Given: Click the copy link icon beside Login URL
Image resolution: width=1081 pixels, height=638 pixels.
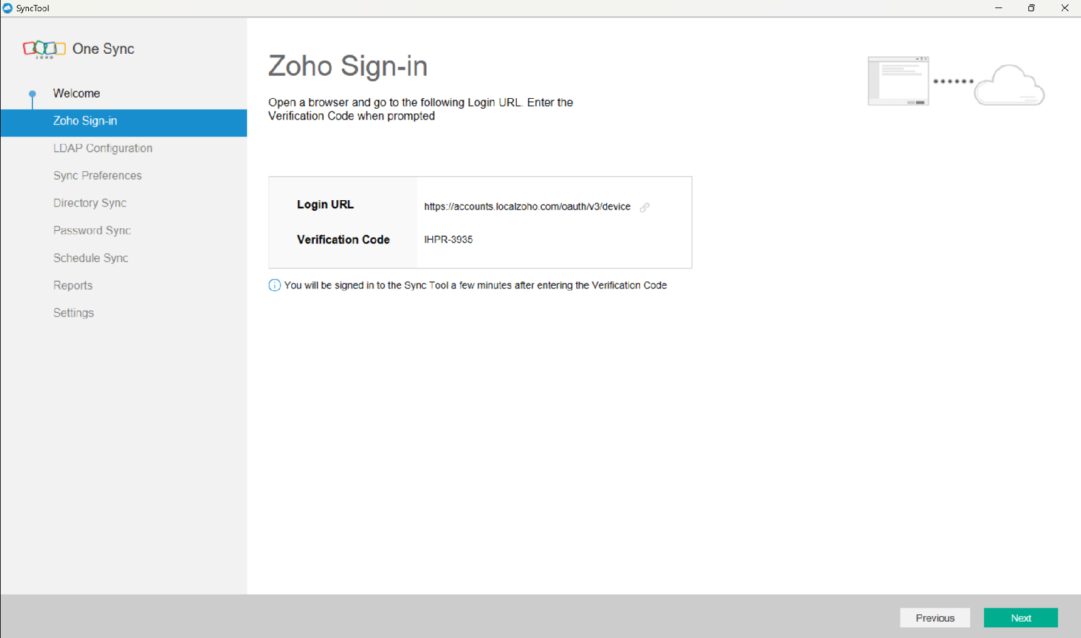Looking at the screenshot, I should pyautogui.click(x=644, y=207).
